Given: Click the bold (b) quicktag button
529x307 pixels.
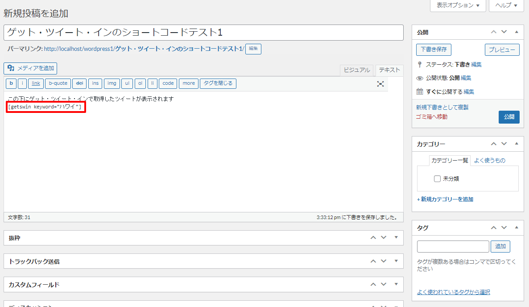Looking at the screenshot, I should point(11,83).
